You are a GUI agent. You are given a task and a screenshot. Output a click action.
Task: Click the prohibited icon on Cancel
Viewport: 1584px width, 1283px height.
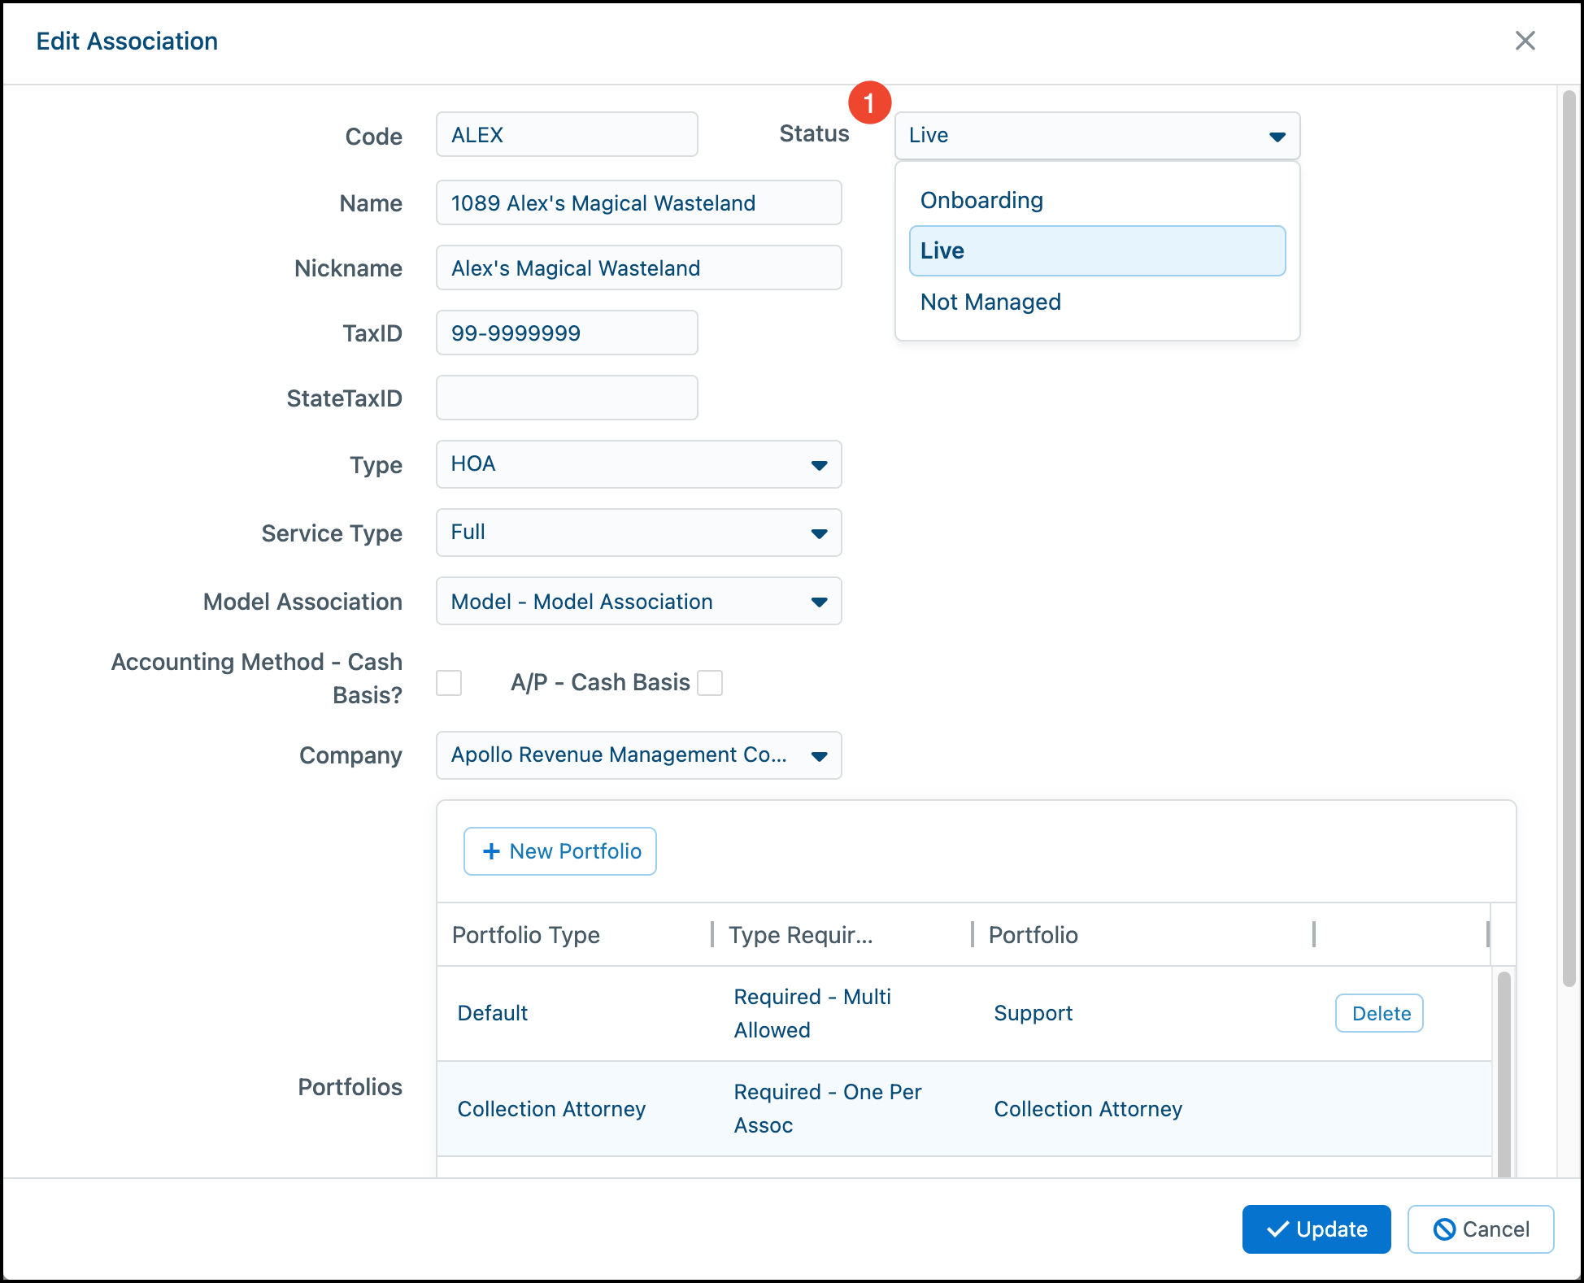pyautogui.click(x=1444, y=1229)
